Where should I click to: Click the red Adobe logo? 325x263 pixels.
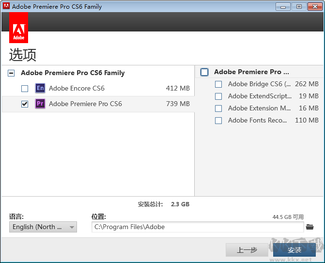18,28
